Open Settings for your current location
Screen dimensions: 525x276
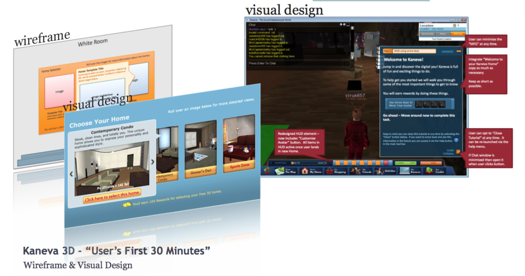[x=458, y=34]
